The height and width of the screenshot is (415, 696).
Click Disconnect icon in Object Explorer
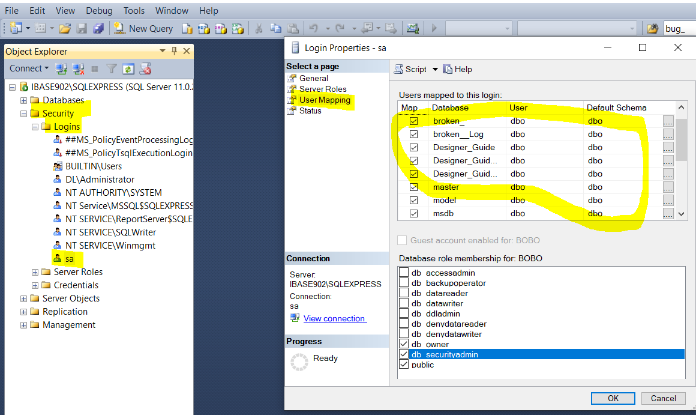[x=78, y=68]
